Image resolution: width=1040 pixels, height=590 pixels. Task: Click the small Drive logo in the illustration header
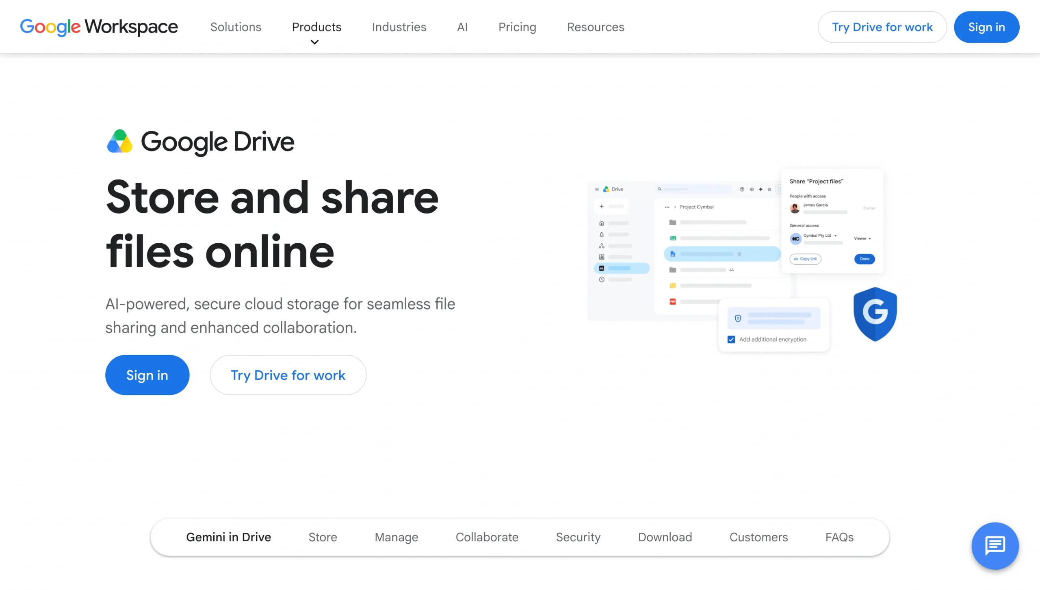[606, 189]
